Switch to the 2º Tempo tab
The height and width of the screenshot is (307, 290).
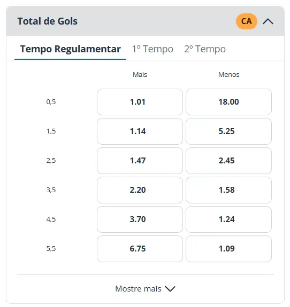204,49
